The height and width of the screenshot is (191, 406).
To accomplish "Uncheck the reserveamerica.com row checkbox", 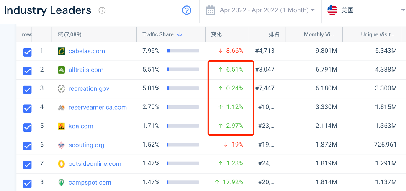I will (x=28, y=108).
